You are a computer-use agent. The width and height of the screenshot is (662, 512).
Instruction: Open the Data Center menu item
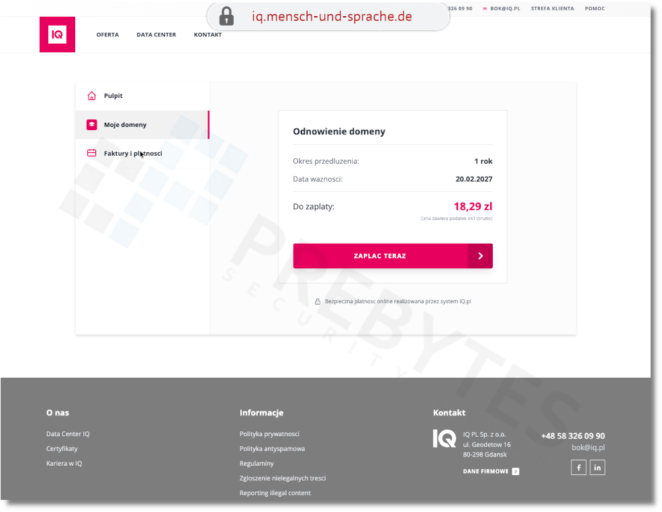[156, 35]
